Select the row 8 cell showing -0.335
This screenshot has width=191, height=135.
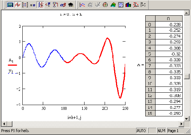(x=169, y=72)
